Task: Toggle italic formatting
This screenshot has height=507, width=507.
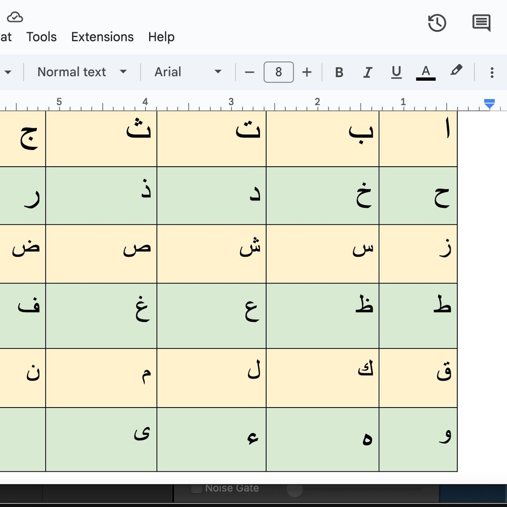Action: 368,72
